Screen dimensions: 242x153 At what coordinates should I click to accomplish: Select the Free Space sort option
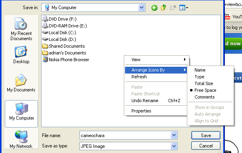pos(210,90)
